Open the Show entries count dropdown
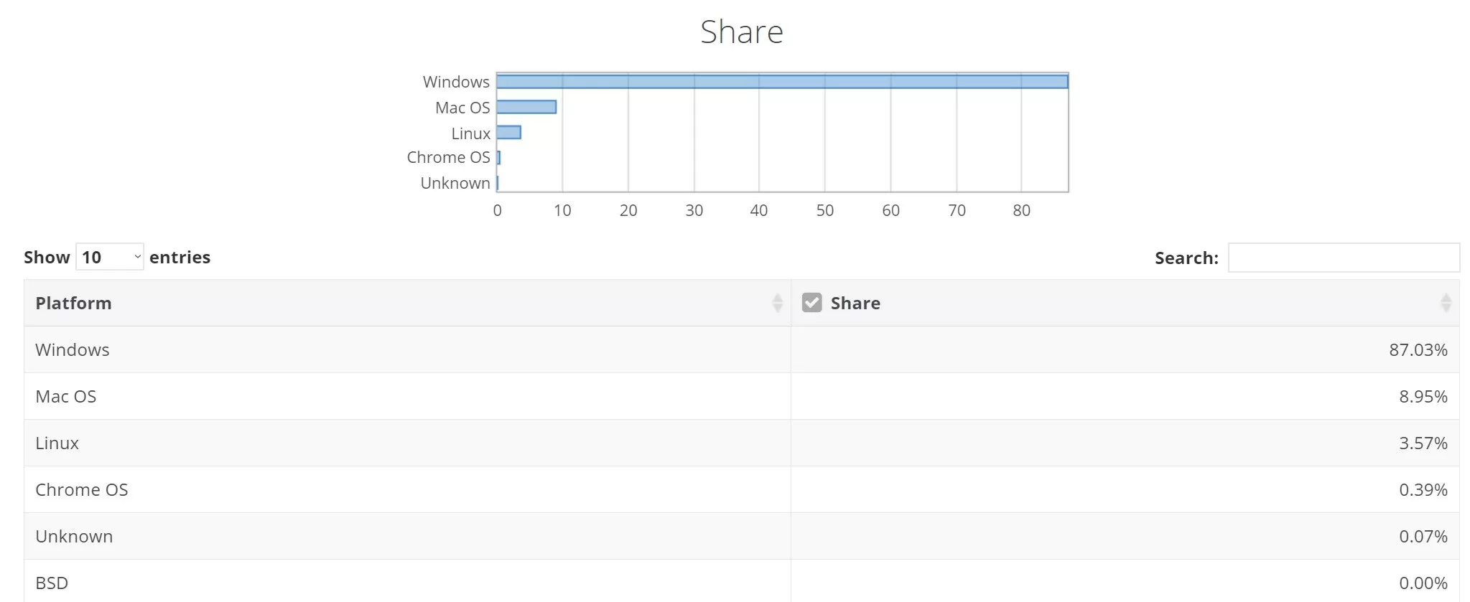This screenshot has width=1470, height=602. point(109,257)
